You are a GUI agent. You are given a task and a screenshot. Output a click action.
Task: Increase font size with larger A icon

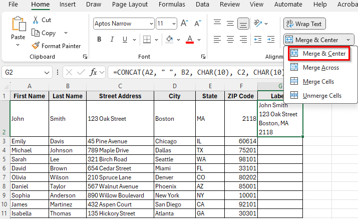(x=184, y=24)
